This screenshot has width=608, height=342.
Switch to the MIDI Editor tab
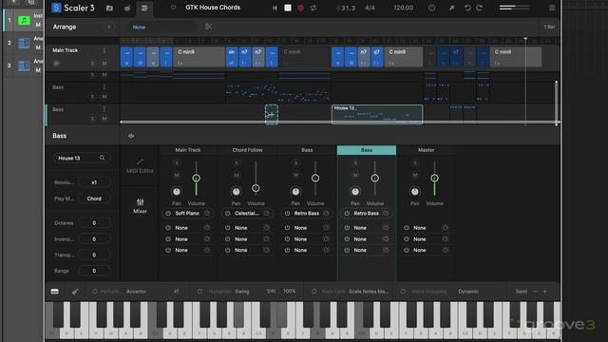pos(140,165)
